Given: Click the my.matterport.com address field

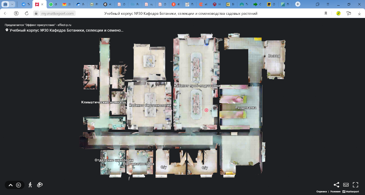Looking at the screenshot, I should point(57,13).
